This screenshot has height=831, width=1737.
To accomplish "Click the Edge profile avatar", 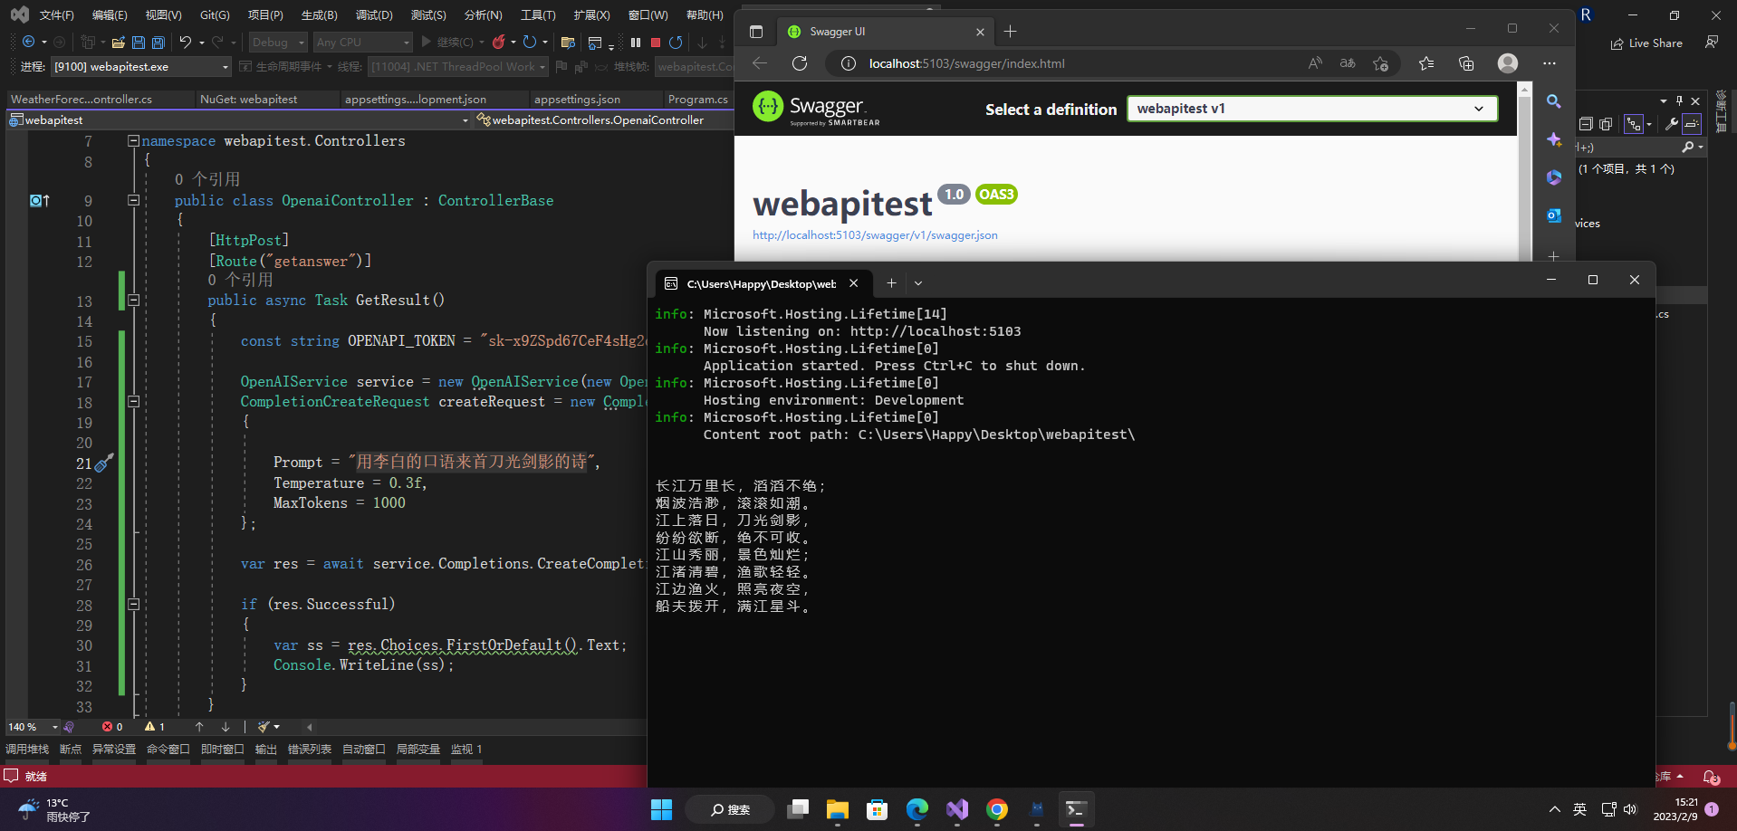I will [x=1508, y=62].
